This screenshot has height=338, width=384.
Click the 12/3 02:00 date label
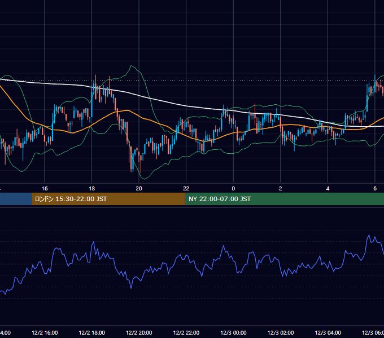(x=281, y=332)
